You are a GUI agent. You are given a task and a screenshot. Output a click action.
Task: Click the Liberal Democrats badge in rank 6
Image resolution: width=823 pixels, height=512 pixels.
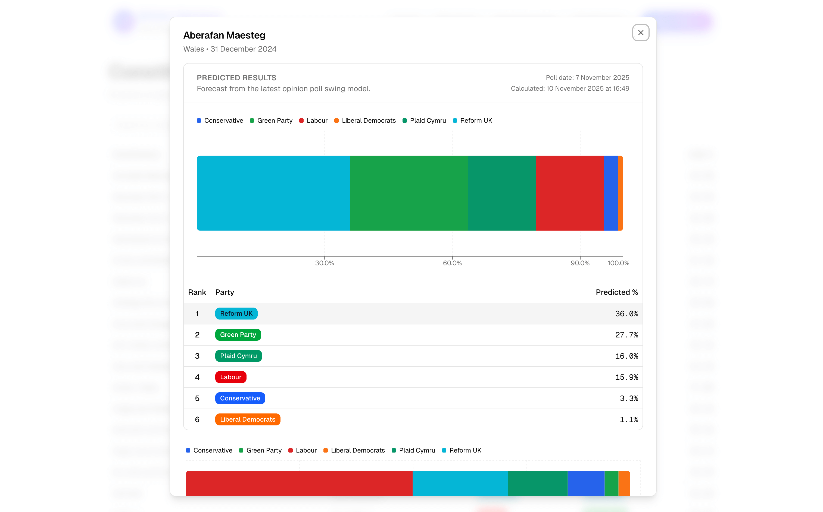(247, 419)
